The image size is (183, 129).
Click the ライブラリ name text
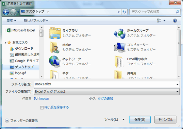point(70,31)
